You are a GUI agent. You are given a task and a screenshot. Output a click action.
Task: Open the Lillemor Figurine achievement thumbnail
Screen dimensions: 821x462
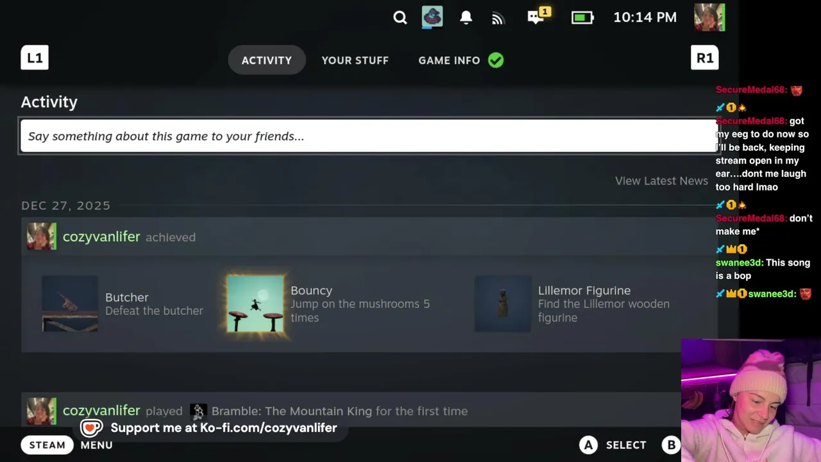coord(503,304)
